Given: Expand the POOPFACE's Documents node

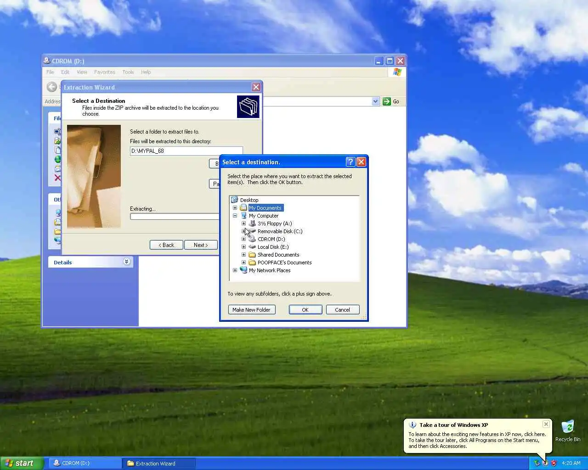Looking at the screenshot, I should point(243,262).
